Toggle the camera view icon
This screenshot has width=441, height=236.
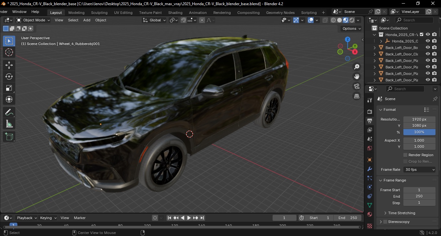click(x=357, y=86)
